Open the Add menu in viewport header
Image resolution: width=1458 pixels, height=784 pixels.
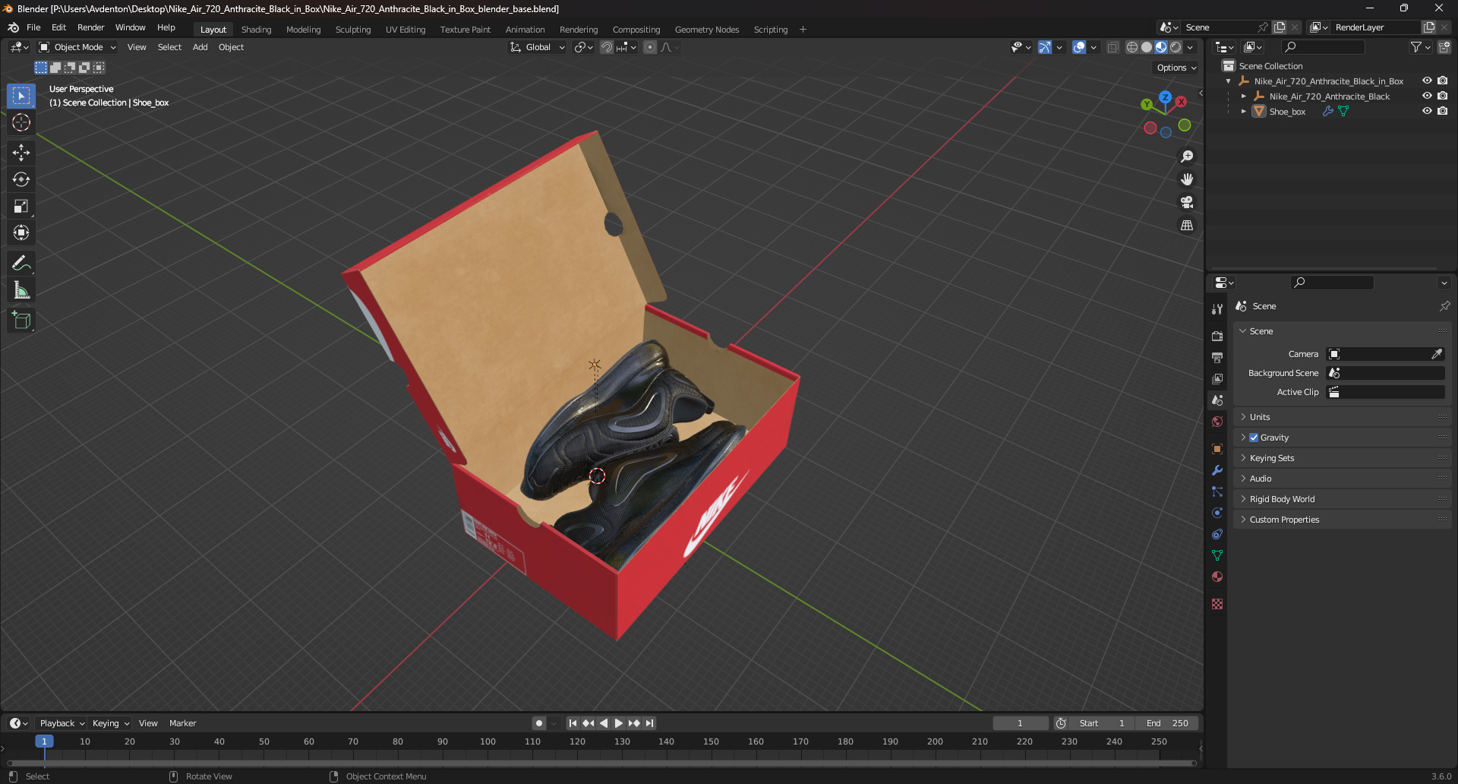(200, 47)
